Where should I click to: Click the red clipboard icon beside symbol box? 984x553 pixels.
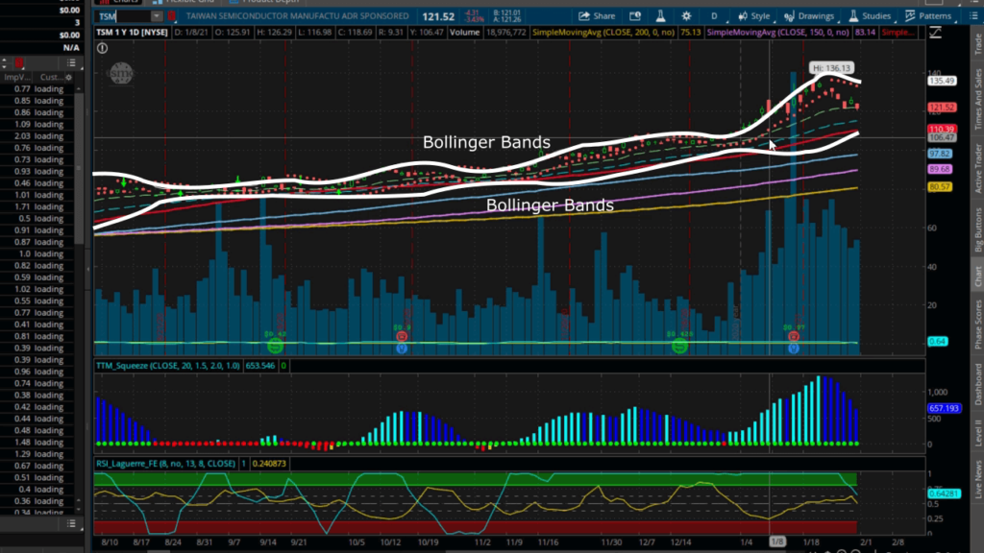[171, 16]
